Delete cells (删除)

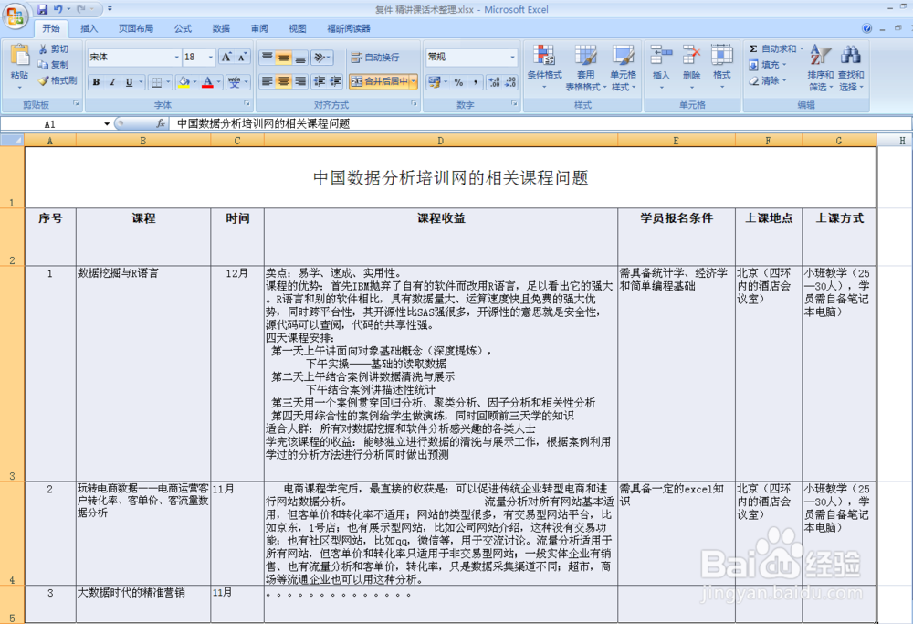[x=691, y=67]
